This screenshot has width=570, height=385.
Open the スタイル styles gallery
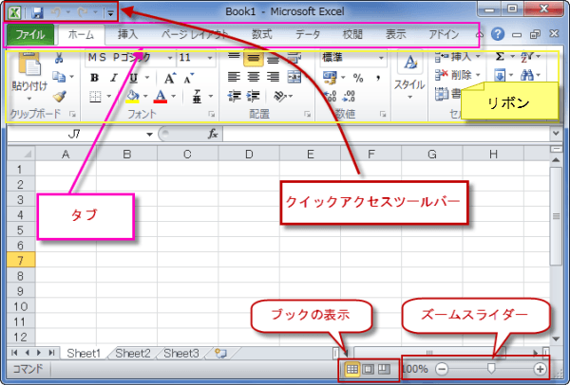coord(409,76)
